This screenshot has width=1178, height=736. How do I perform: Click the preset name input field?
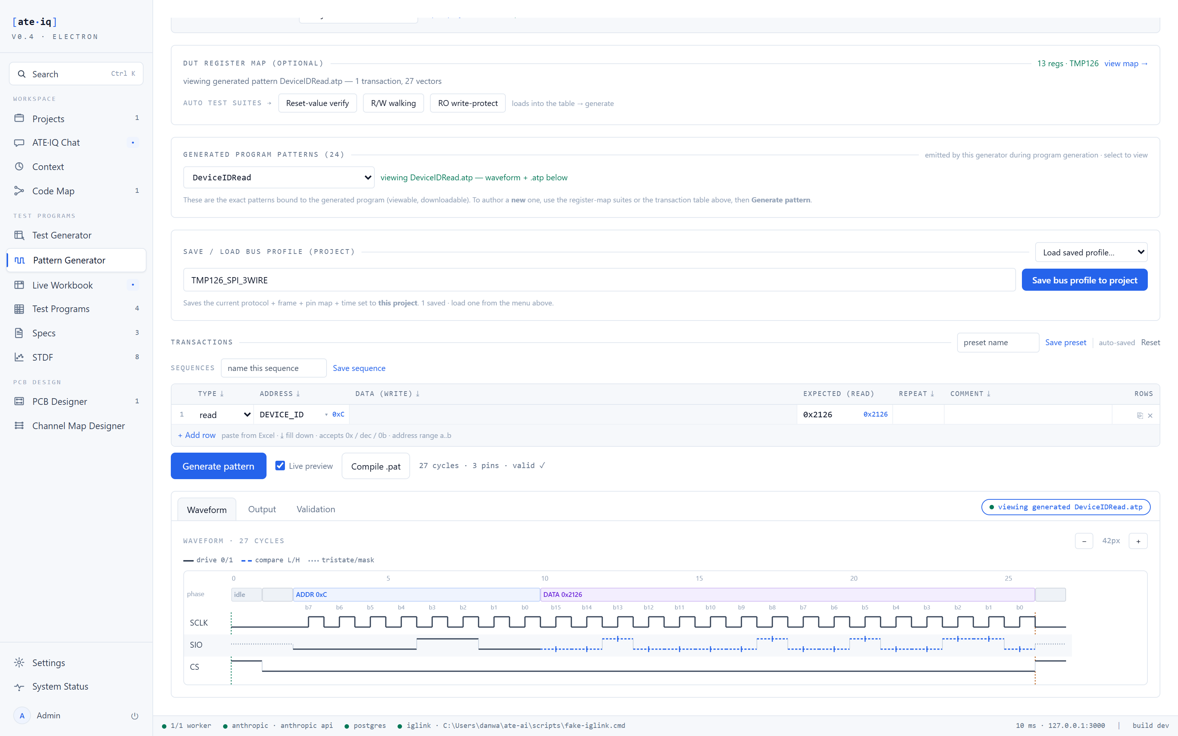998,342
